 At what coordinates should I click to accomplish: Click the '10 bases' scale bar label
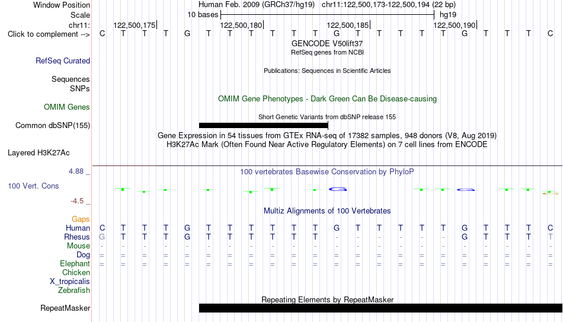(203, 15)
